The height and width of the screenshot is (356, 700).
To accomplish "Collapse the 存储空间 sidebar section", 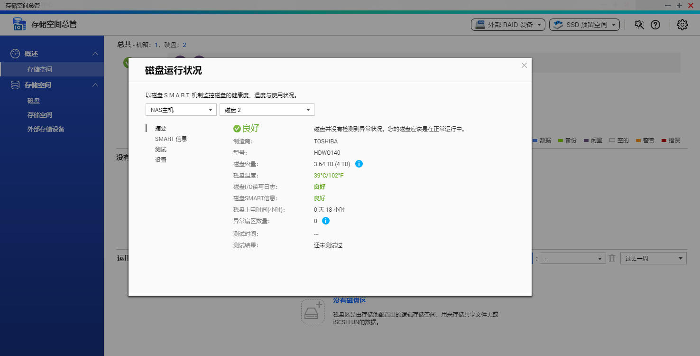I will pyautogui.click(x=95, y=84).
